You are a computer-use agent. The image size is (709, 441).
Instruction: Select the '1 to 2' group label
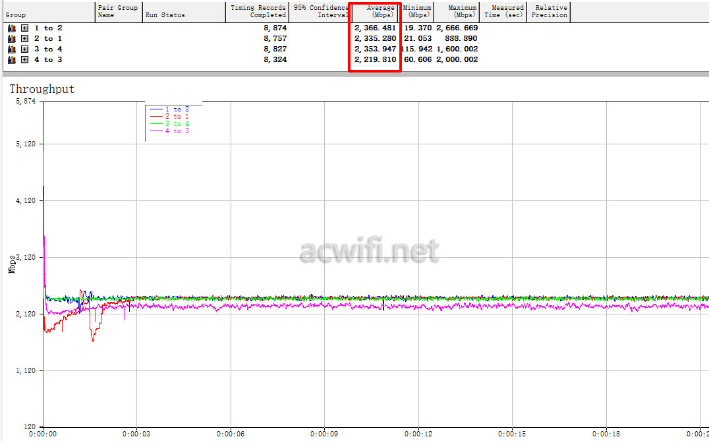pos(48,28)
